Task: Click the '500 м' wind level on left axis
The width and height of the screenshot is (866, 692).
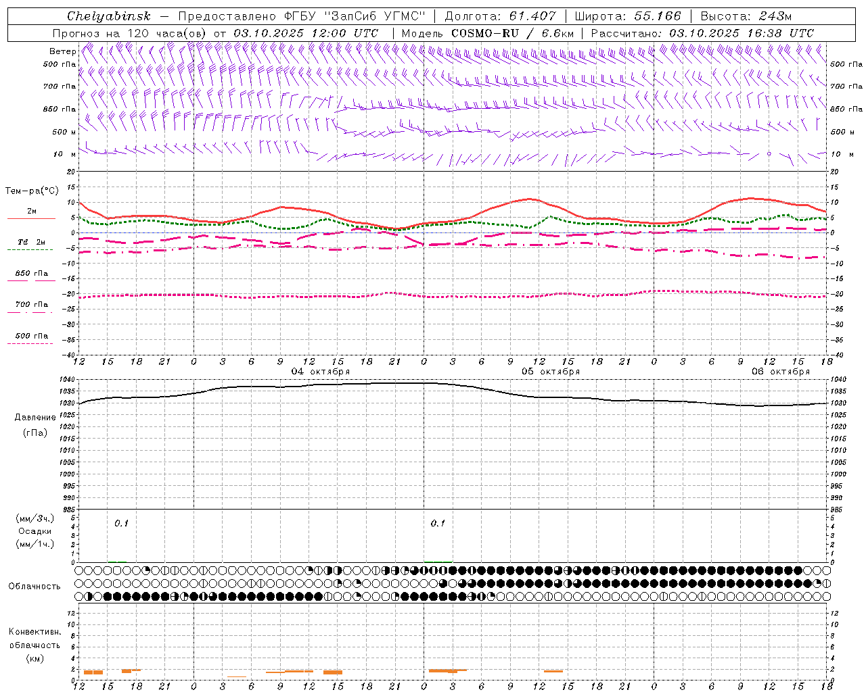Action: [64, 132]
